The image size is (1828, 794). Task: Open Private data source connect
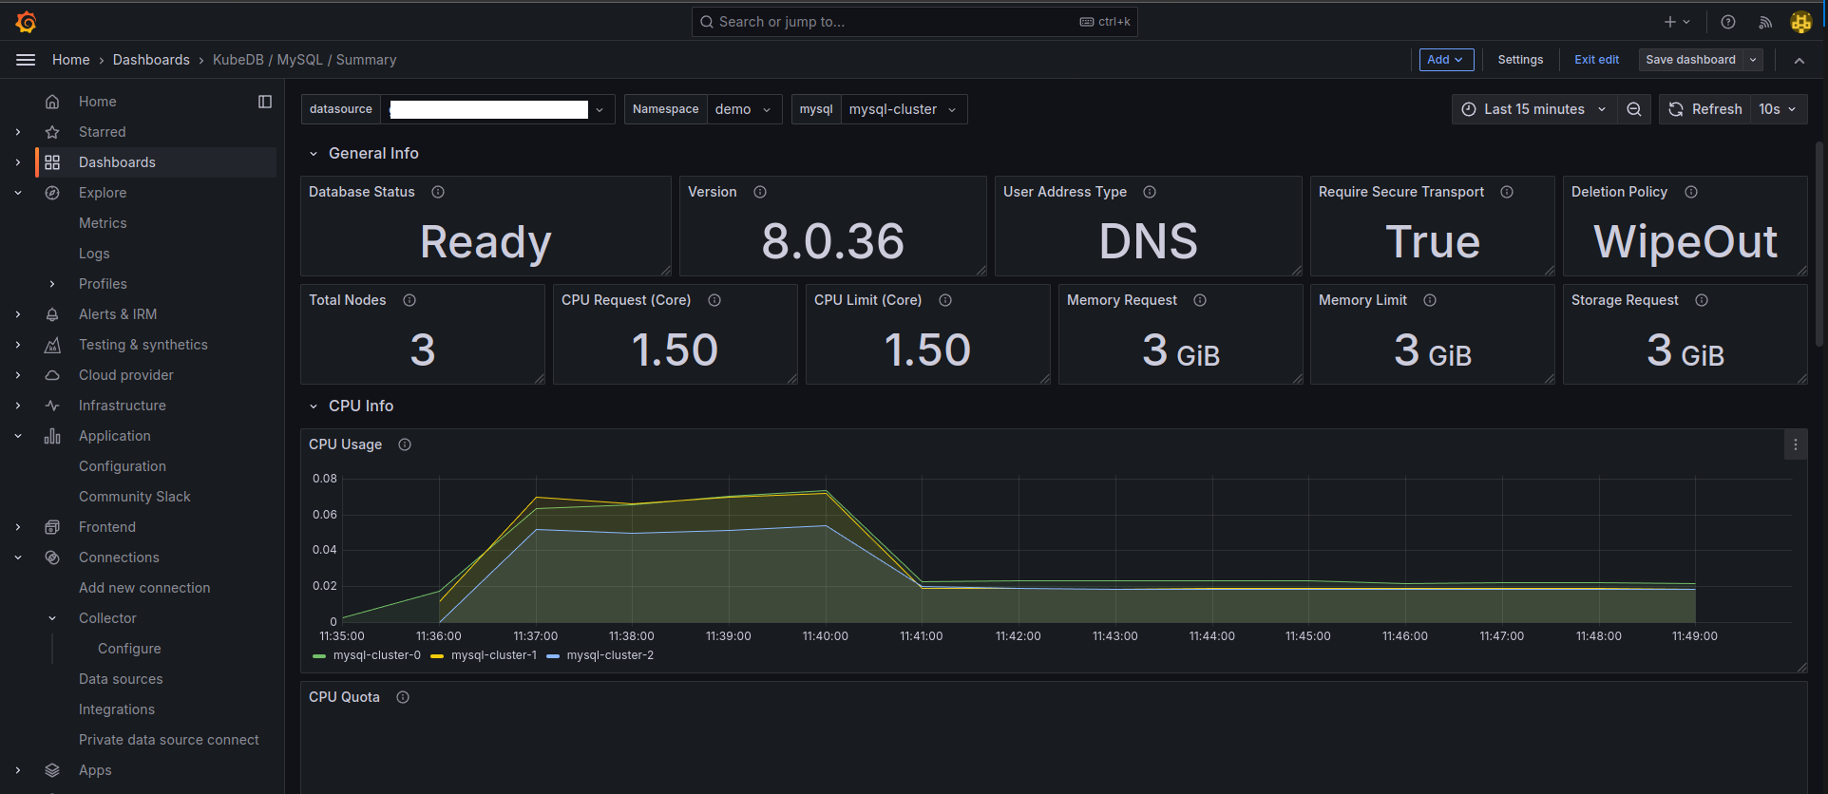point(169,740)
